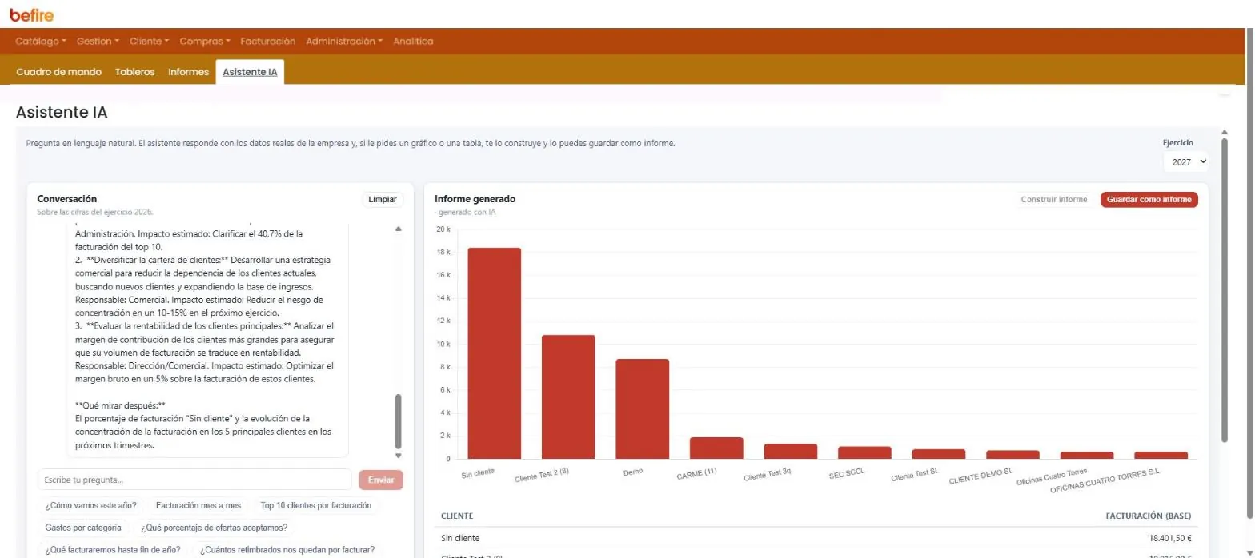Click the 'Sin cliente' table row name
Screen dimensions: 1255x558
[x=460, y=539]
